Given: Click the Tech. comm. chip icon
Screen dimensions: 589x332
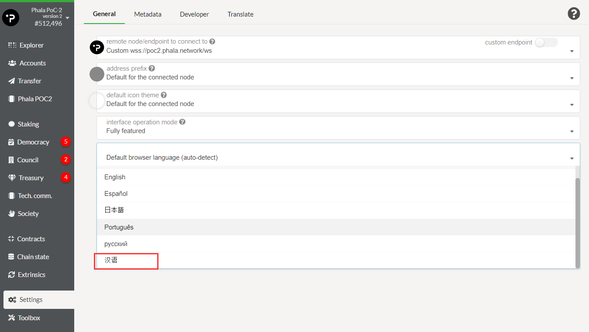Looking at the screenshot, I should pyautogui.click(x=11, y=196).
